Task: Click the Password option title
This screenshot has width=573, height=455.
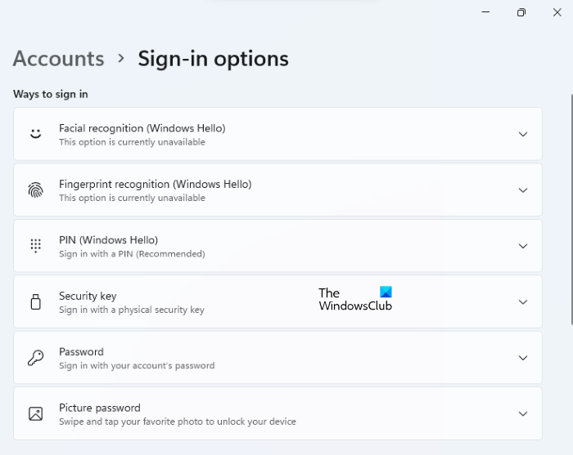Action: coord(81,352)
